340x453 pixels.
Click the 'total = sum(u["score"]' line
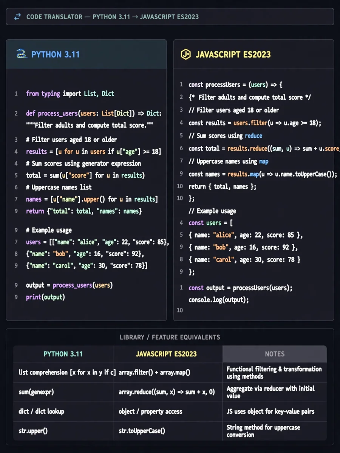click(85, 176)
